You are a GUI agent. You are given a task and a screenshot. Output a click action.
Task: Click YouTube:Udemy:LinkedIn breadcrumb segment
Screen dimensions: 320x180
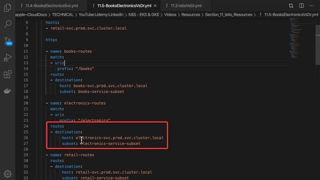click(x=101, y=14)
